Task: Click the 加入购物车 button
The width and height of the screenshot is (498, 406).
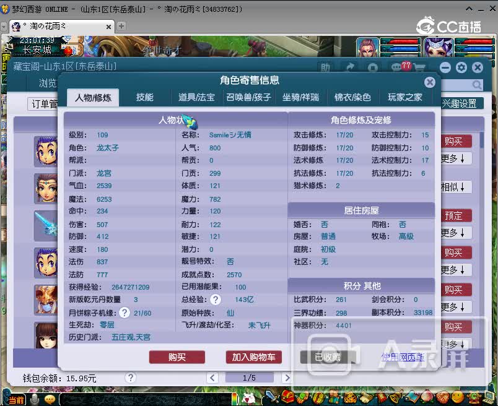Action: tap(253, 358)
